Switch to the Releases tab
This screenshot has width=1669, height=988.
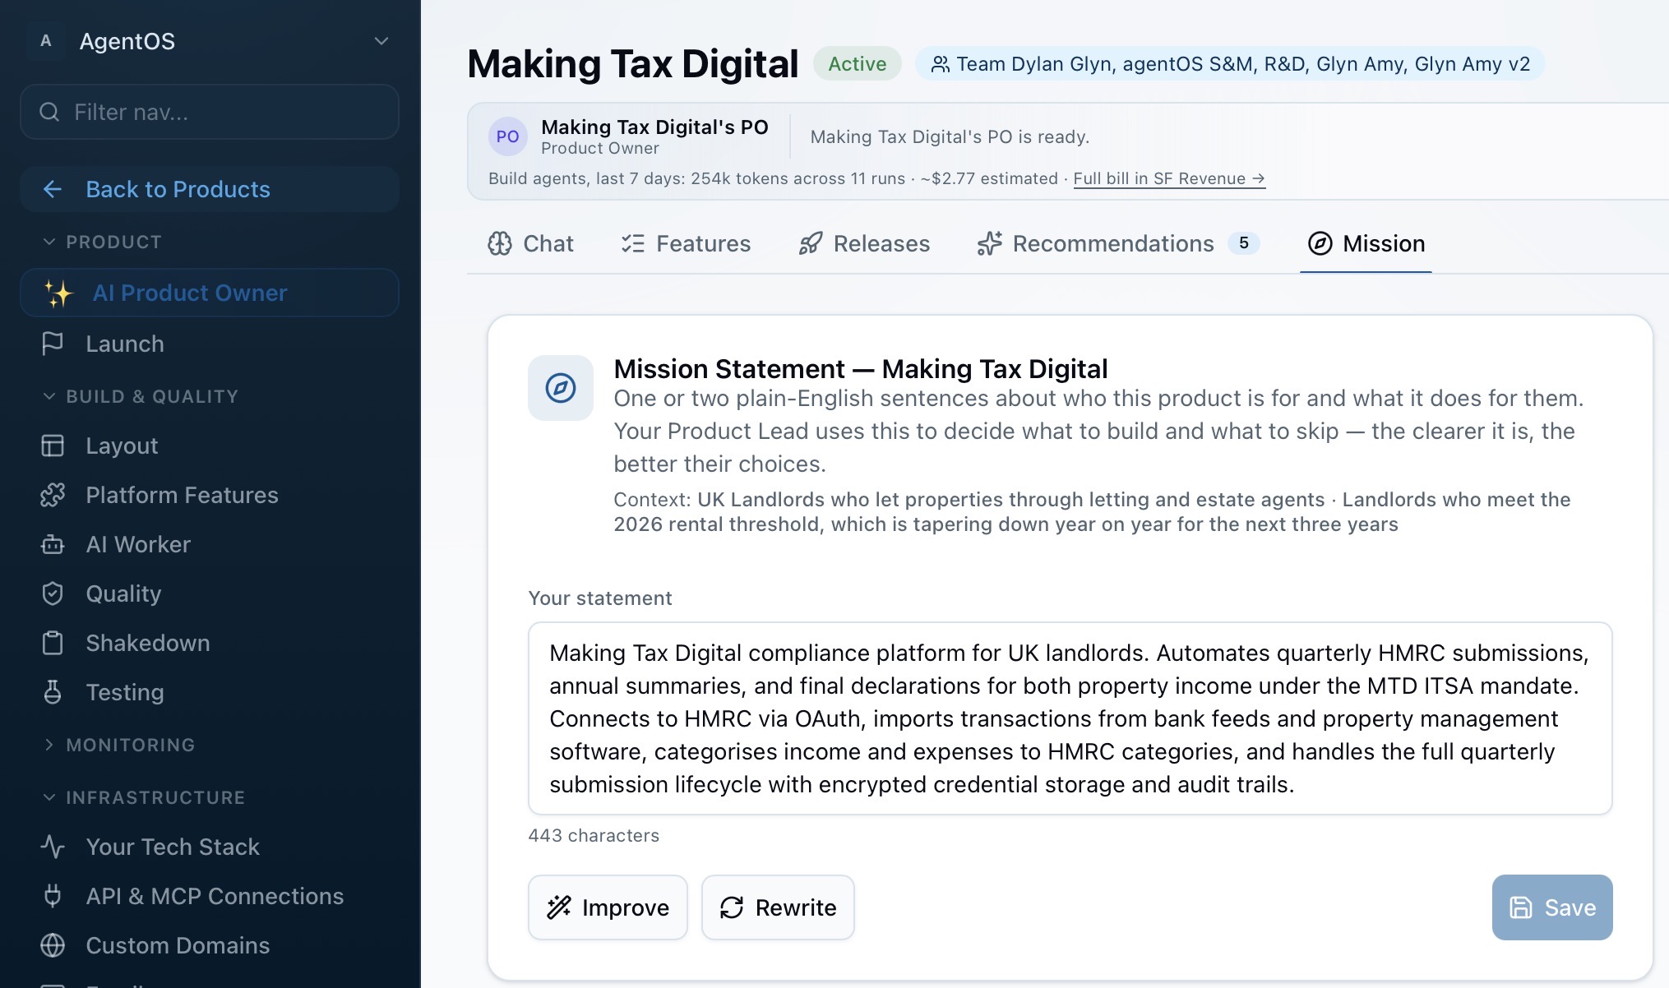[x=864, y=243]
